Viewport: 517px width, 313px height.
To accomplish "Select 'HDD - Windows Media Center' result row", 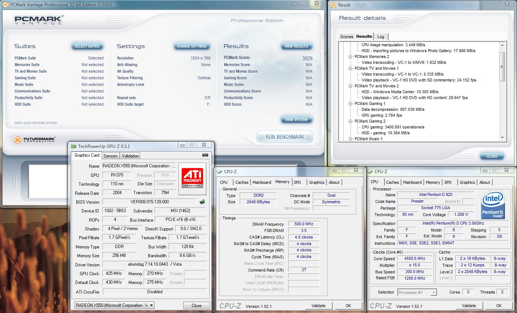I will [400, 92].
